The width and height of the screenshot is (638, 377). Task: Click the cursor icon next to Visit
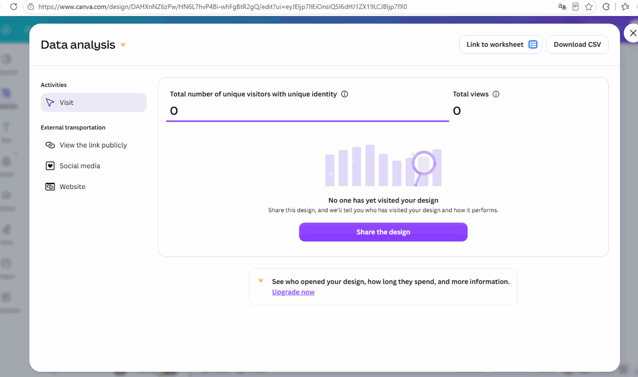click(x=50, y=102)
